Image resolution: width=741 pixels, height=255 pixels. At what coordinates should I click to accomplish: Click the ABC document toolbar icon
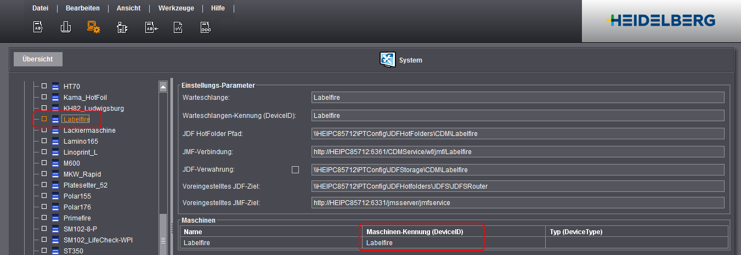tap(38, 27)
